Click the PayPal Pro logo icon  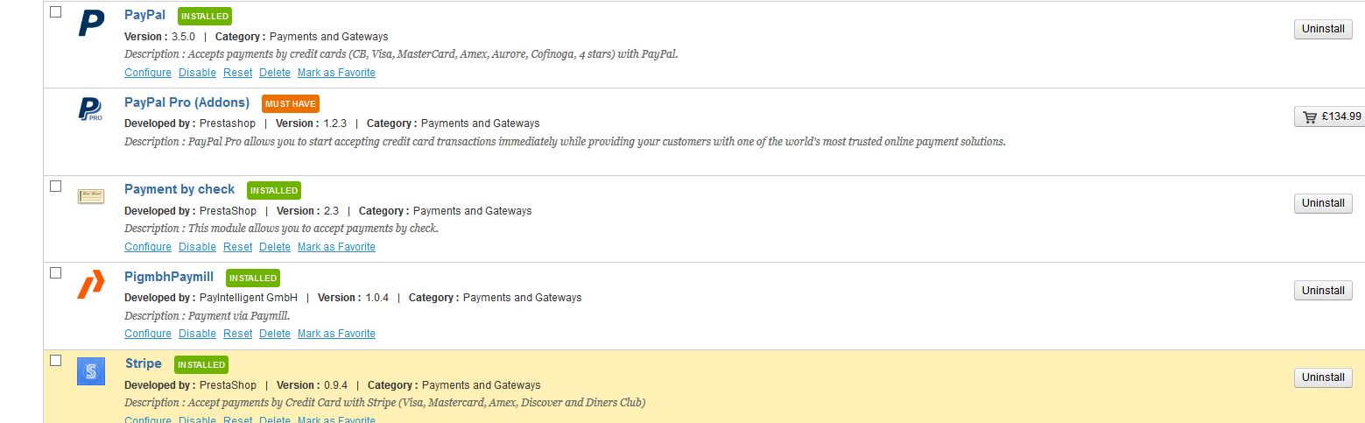pos(91,109)
